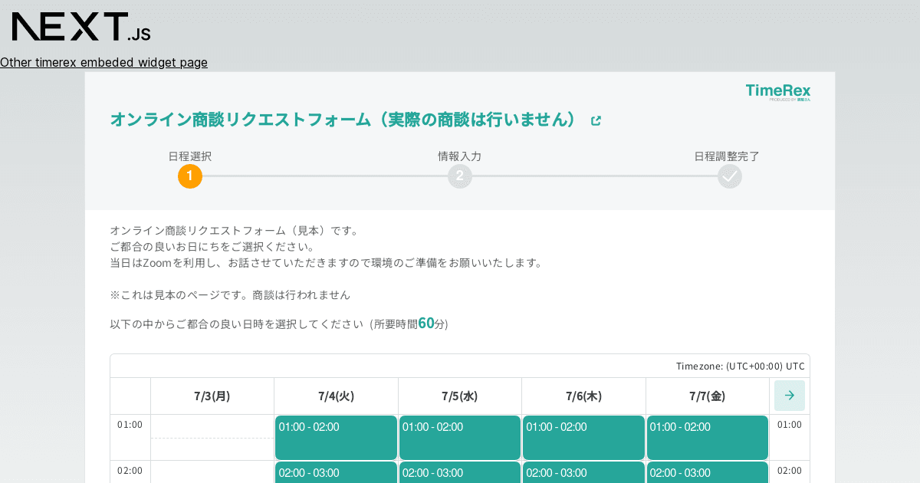Select the 02:00 - 03:00 slot on 7/5(水)
The height and width of the screenshot is (483, 920).
460,473
